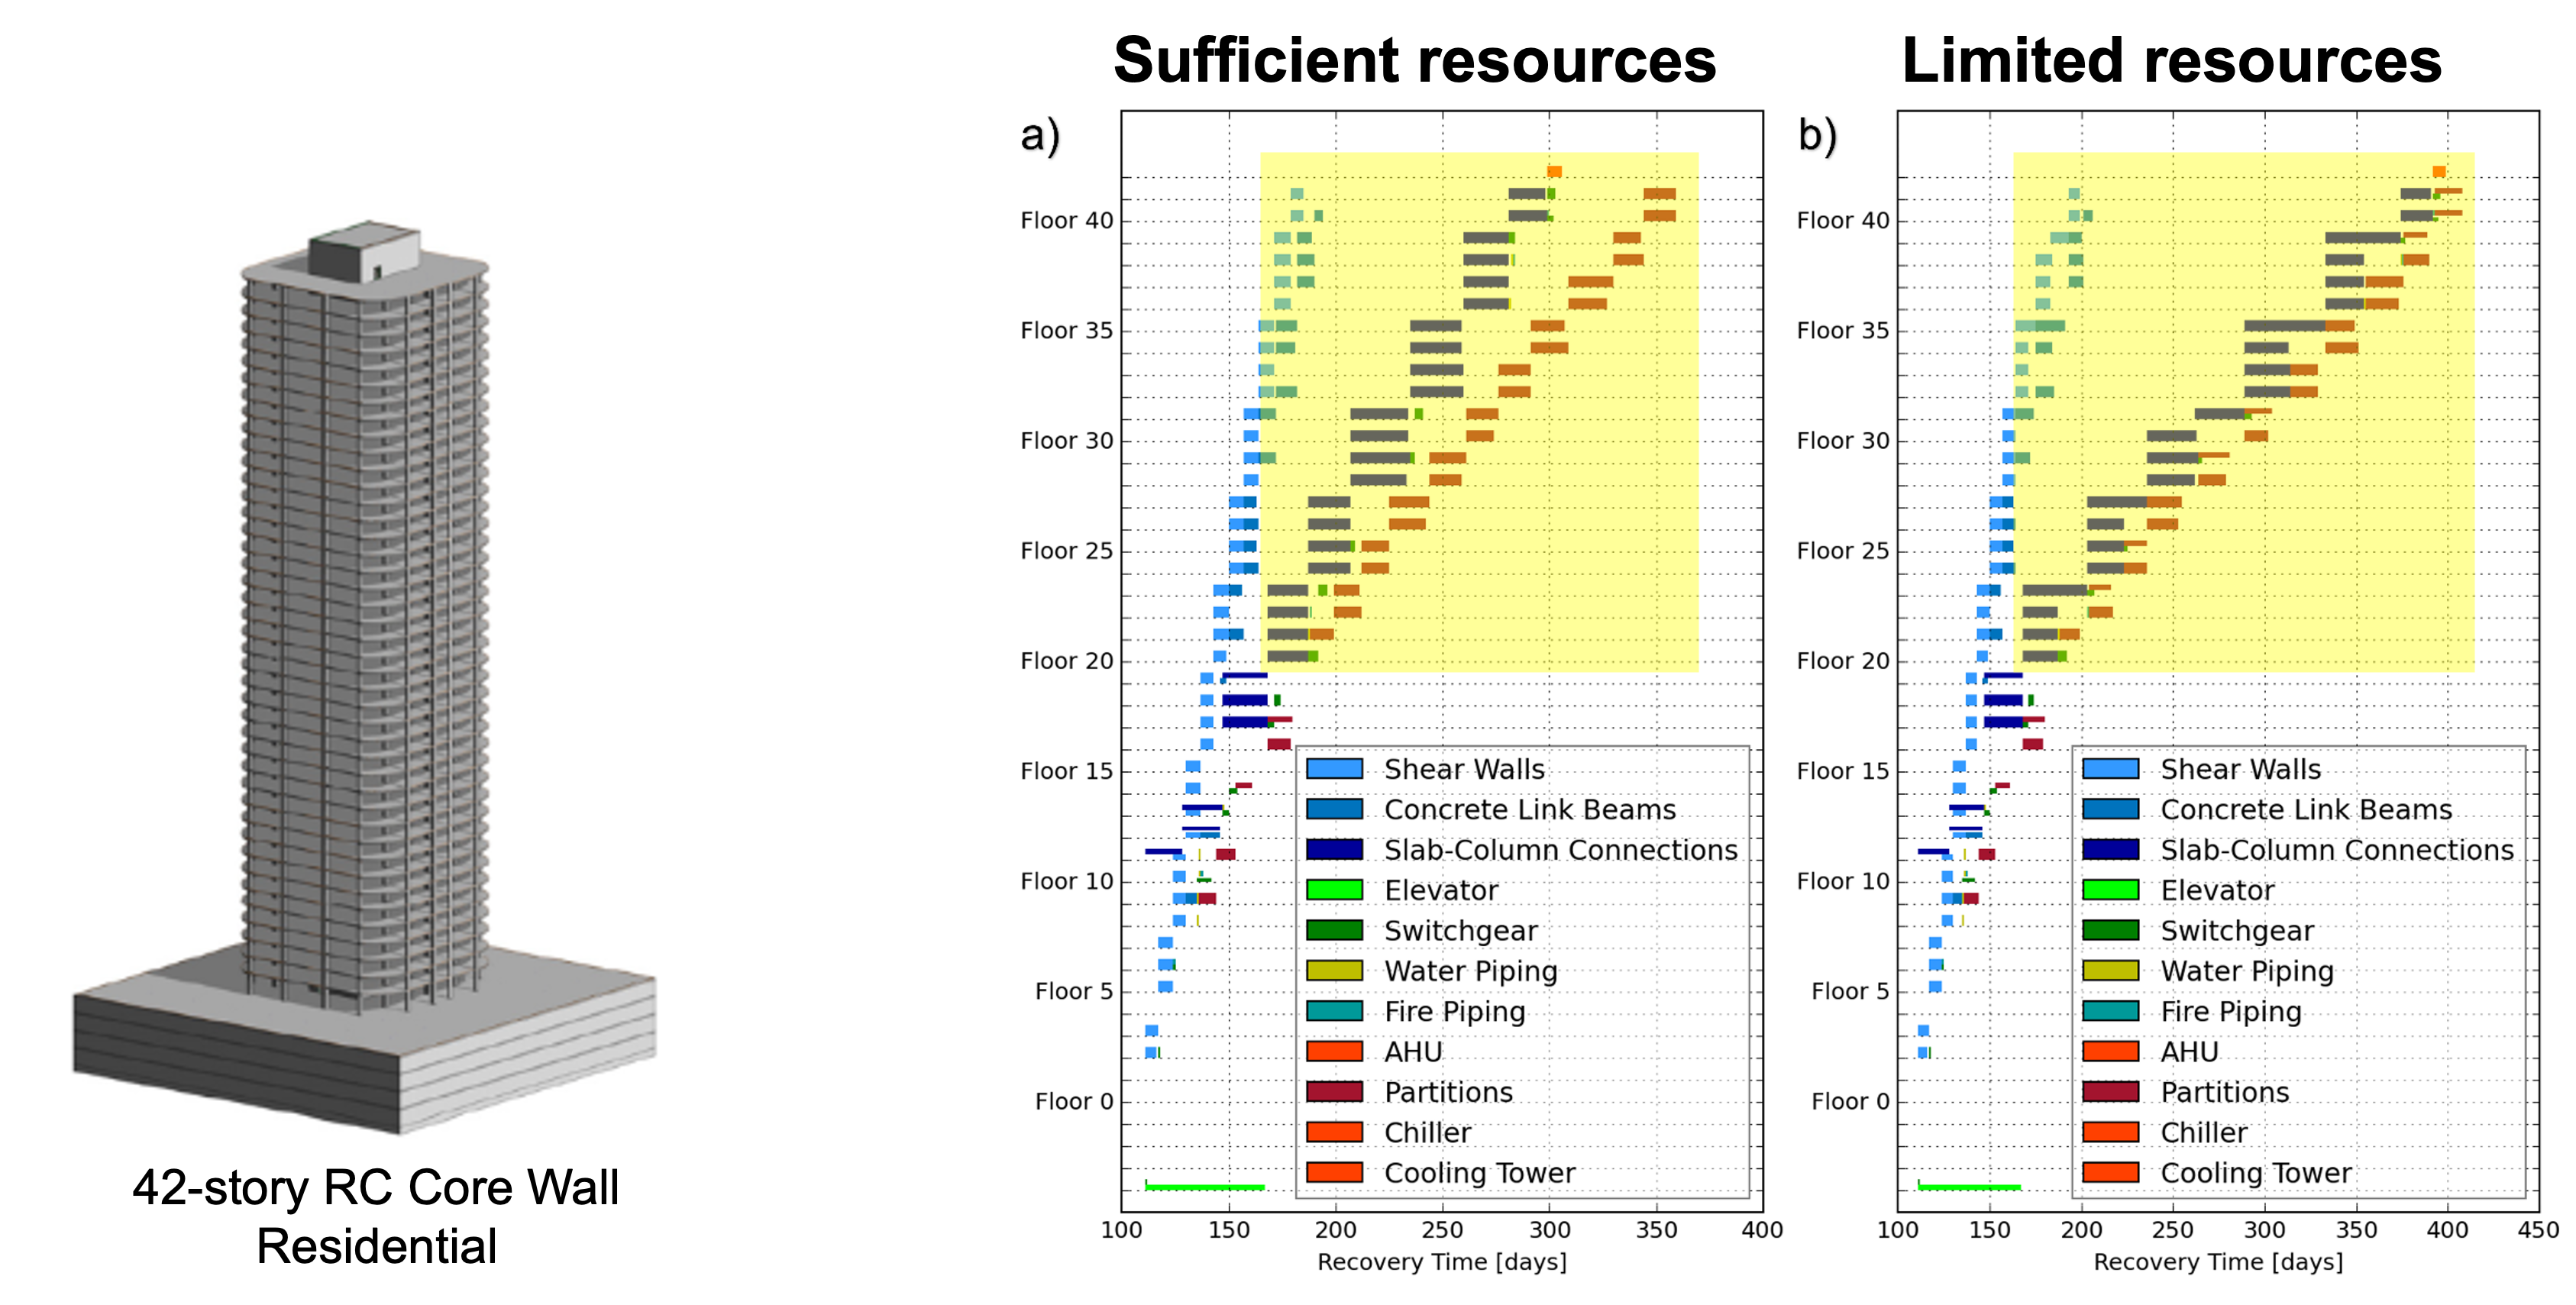This screenshot has height=1305, width=2576.
Task: Click the Switchgear swatch in chart a legend
Action: click(1334, 930)
